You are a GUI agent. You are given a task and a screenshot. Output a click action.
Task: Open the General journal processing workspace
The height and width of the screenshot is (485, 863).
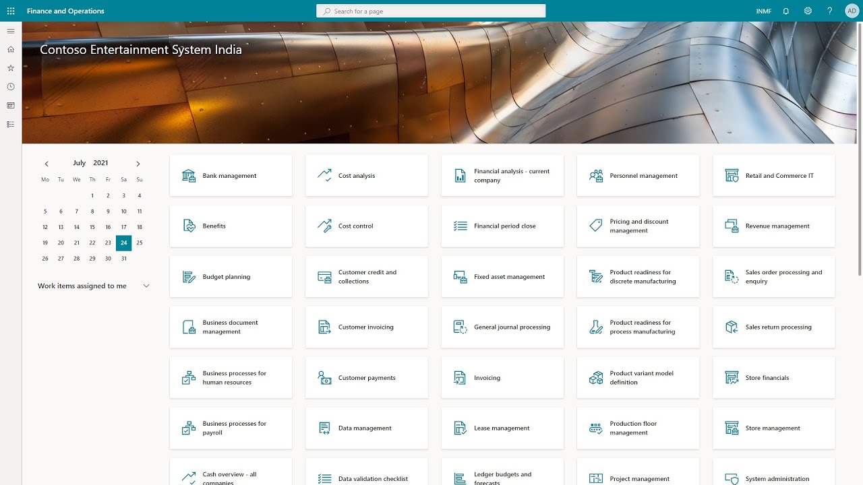pyautogui.click(x=502, y=327)
